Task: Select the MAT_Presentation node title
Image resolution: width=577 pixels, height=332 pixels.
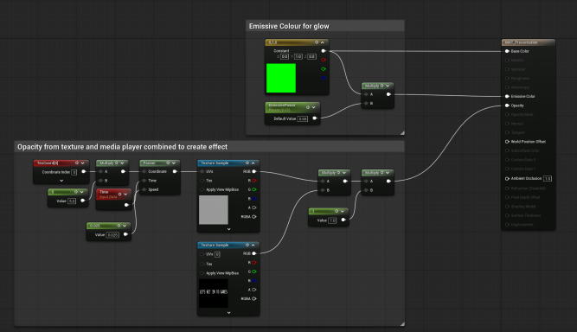Action: point(521,42)
